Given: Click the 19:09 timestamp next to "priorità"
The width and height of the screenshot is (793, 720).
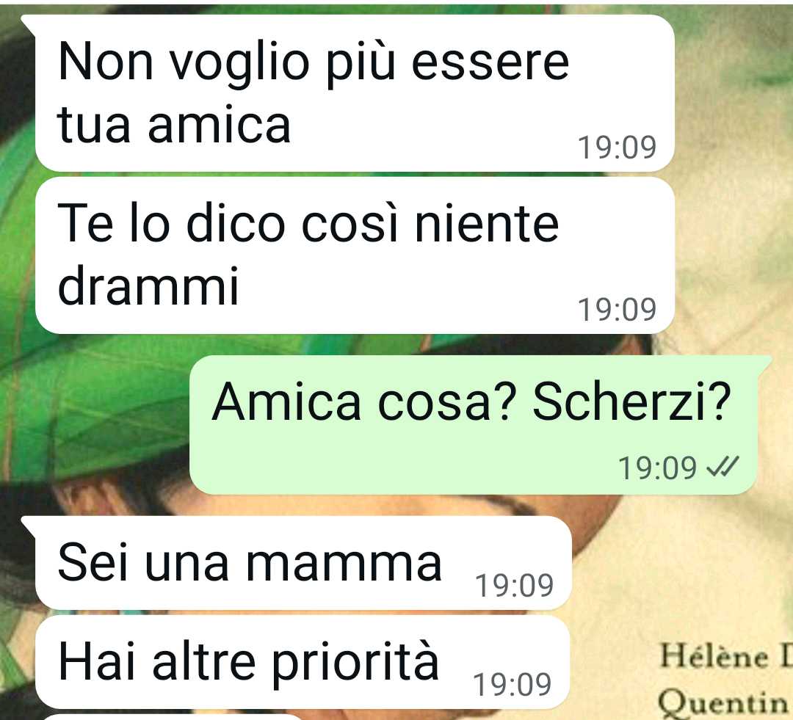Looking at the screenshot, I should (512, 684).
